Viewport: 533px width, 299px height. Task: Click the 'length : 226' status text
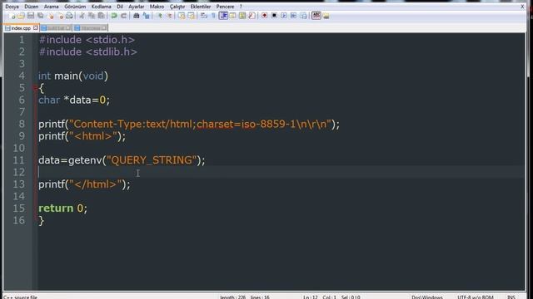tap(232, 297)
